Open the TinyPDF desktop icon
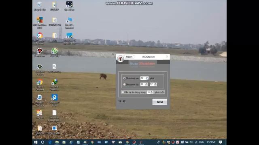This screenshot has height=145, width=259. 40,114
